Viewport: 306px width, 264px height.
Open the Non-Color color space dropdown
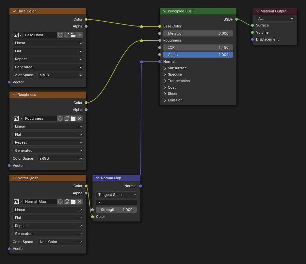60,242
